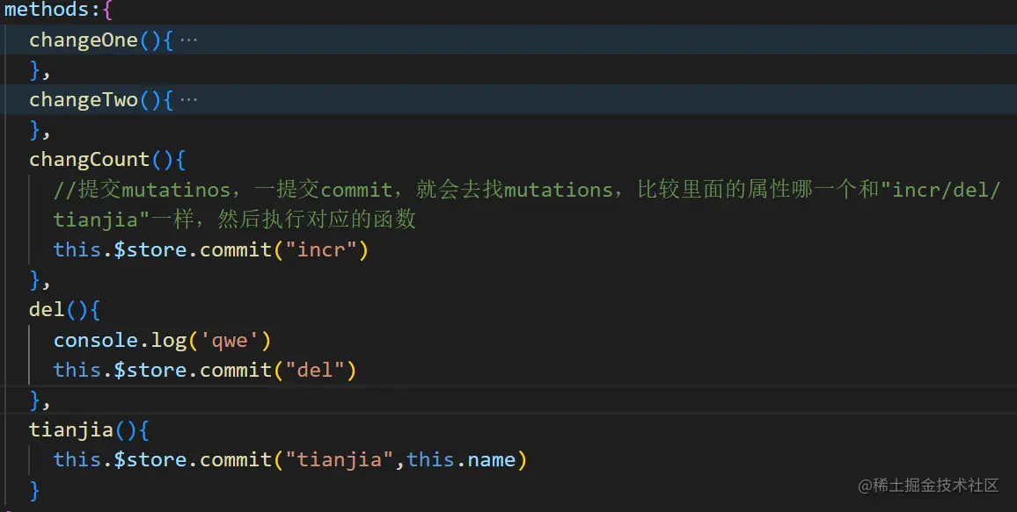Click the changCount method name
This screenshot has width=1017, height=512.
coord(90,160)
